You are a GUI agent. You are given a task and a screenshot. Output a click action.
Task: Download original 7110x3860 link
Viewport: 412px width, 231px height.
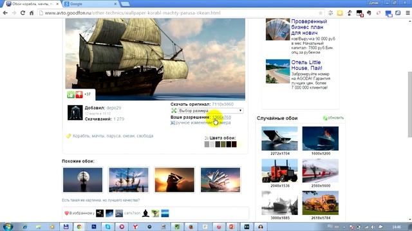coord(223,104)
